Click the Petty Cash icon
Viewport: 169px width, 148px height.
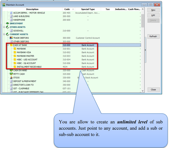pyautogui.click(x=11, y=74)
